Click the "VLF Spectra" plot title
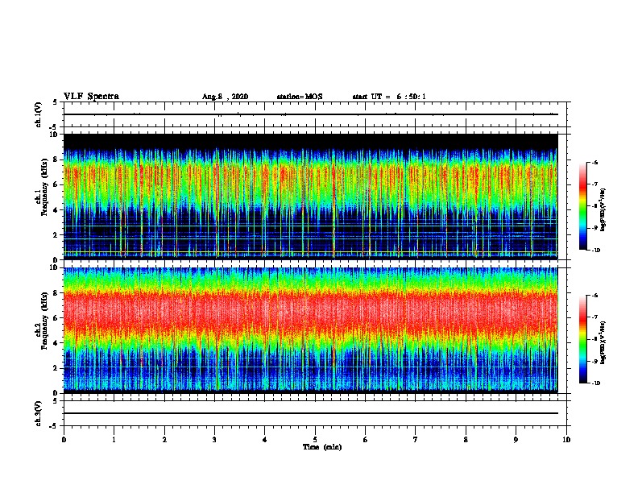The height and width of the screenshot is (493, 638). pos(91,97)
